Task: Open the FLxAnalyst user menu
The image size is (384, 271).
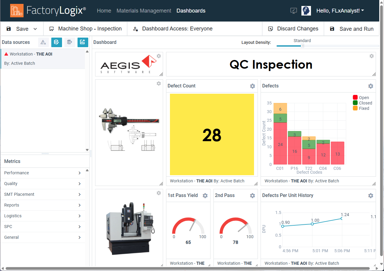Action: click(x=340, y=10)
